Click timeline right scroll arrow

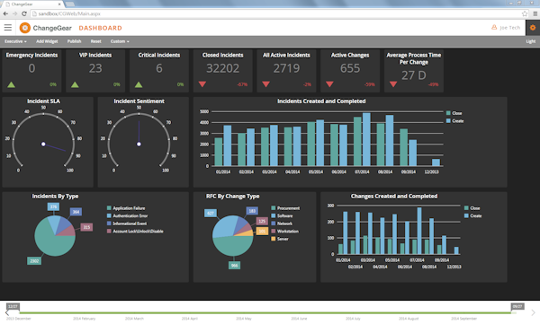pos(533,312)
